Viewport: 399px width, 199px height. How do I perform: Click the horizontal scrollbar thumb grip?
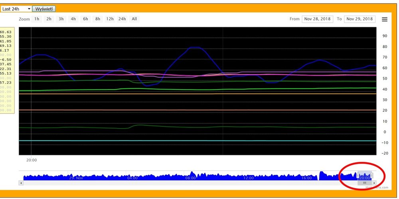[364, 183]
